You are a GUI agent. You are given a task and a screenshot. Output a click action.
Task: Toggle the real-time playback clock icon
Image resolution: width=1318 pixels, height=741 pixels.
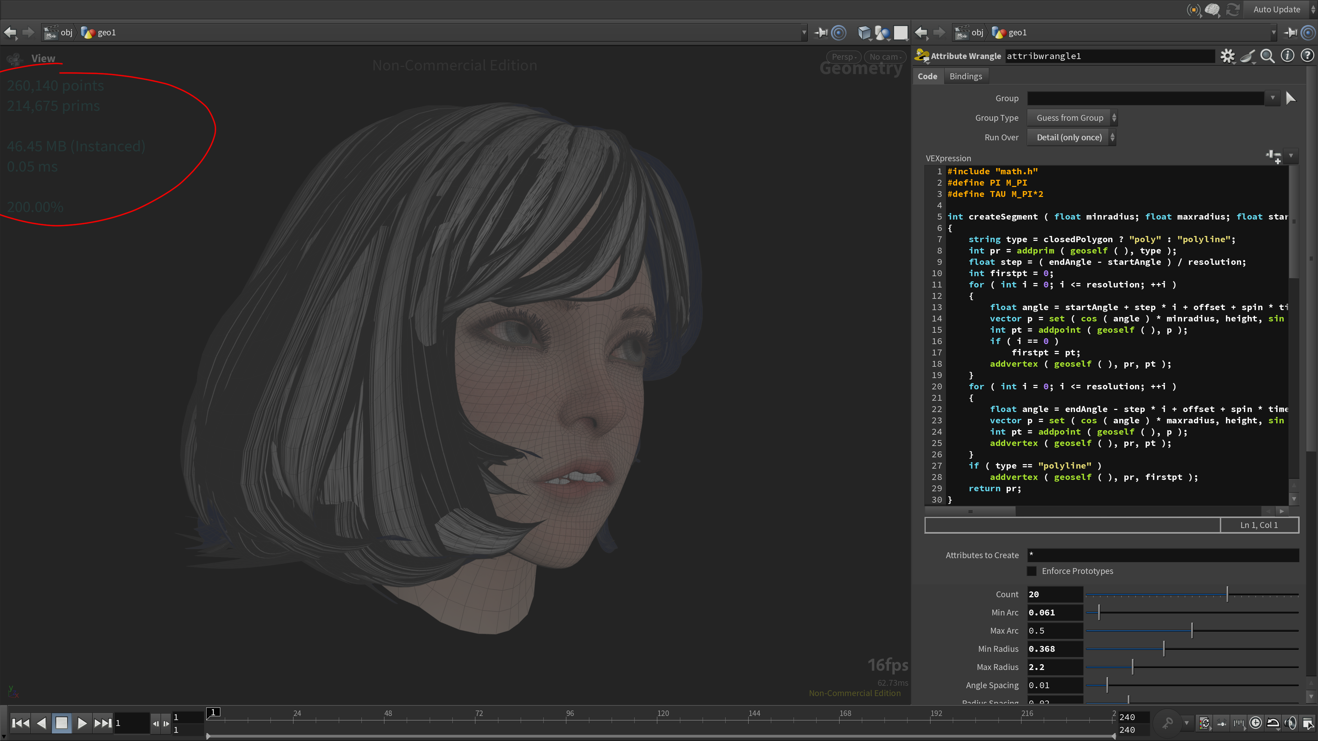[x=1255, y=722]
